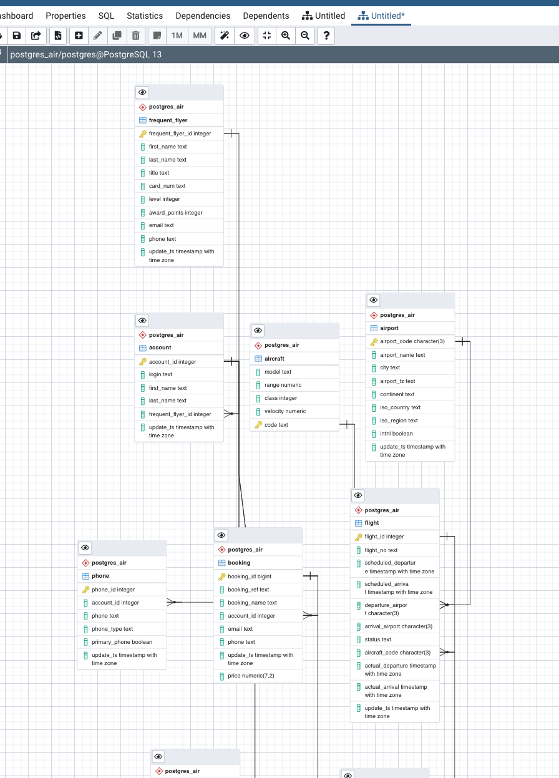
Task: Click the intnl boolean column row
Action: [x=410, y=434]
